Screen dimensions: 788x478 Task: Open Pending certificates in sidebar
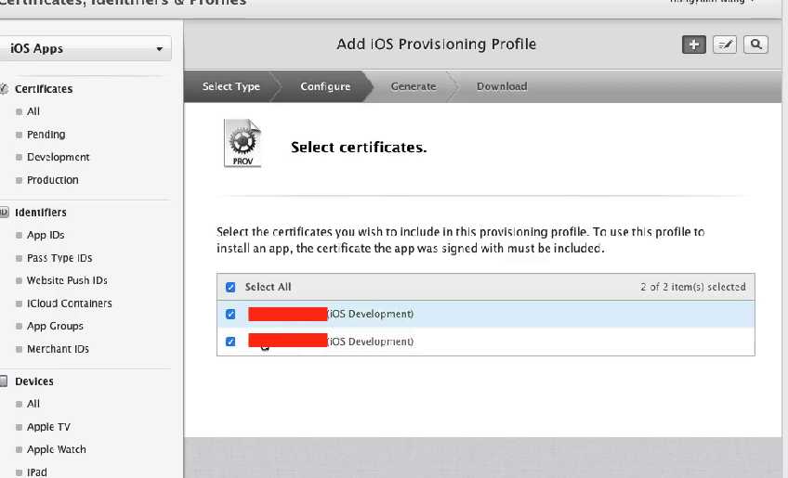(46, 135)
